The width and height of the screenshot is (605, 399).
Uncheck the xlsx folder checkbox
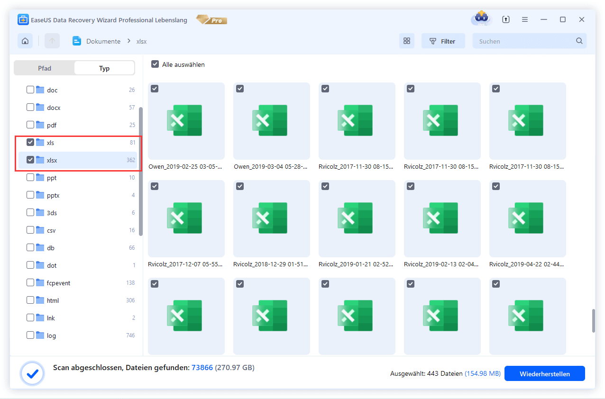[30, 160]
